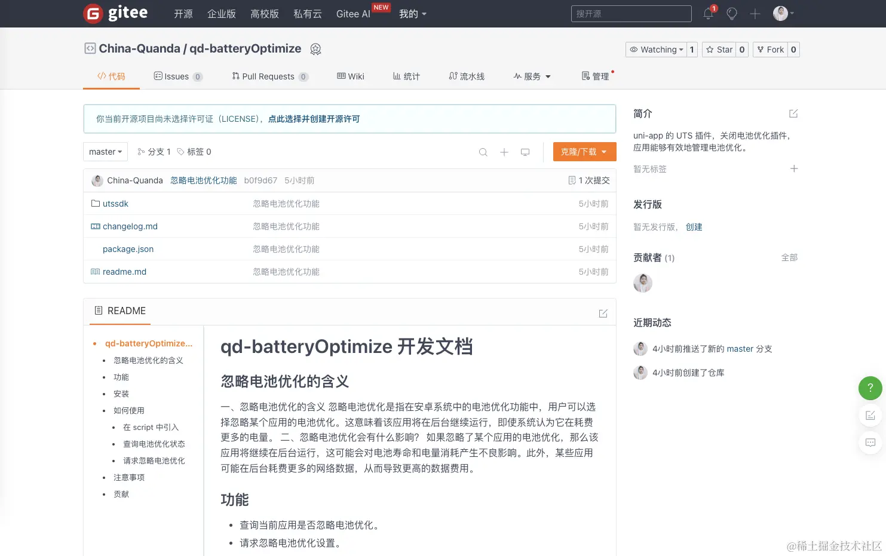Image resolution: width=886 pixels, height=556 pixels.
Task: Open the Web IDE monitor icon
Action: pos(525,152)
